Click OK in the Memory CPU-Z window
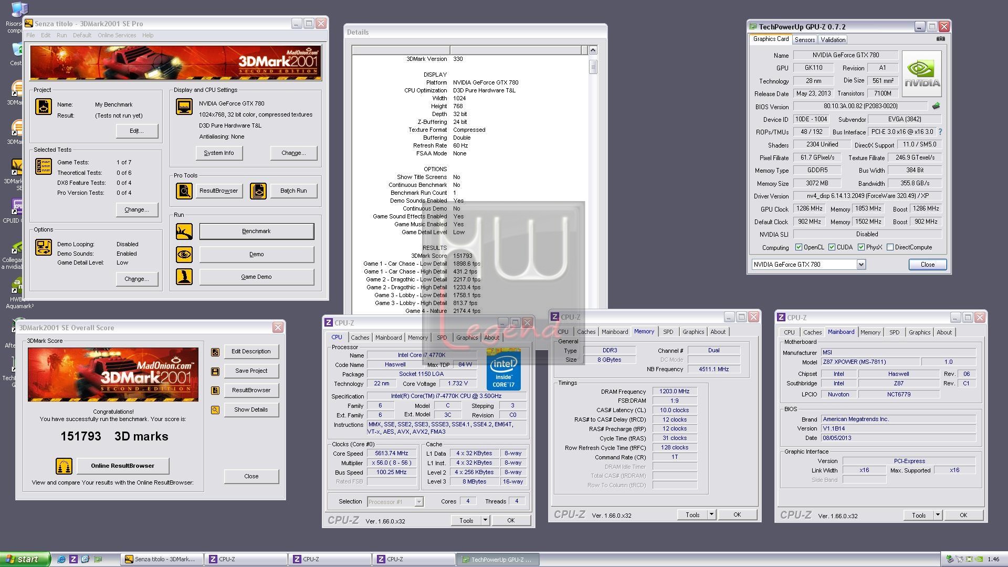Screen dimensions: 1008x567 [737, 514]
